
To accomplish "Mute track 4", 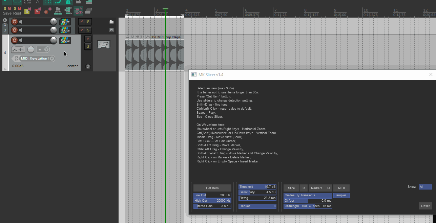I will click(x=88, y=39).
